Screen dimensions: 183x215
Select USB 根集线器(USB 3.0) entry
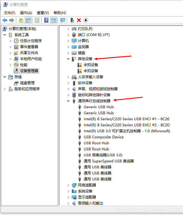click(103, 155)
